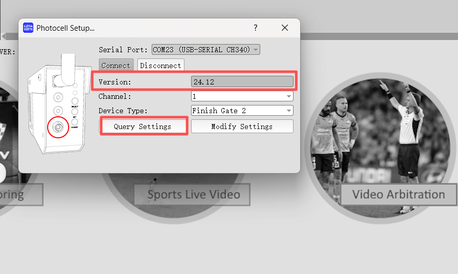
Task: Click the POWER button on device diagram
Action: point(75,122)
